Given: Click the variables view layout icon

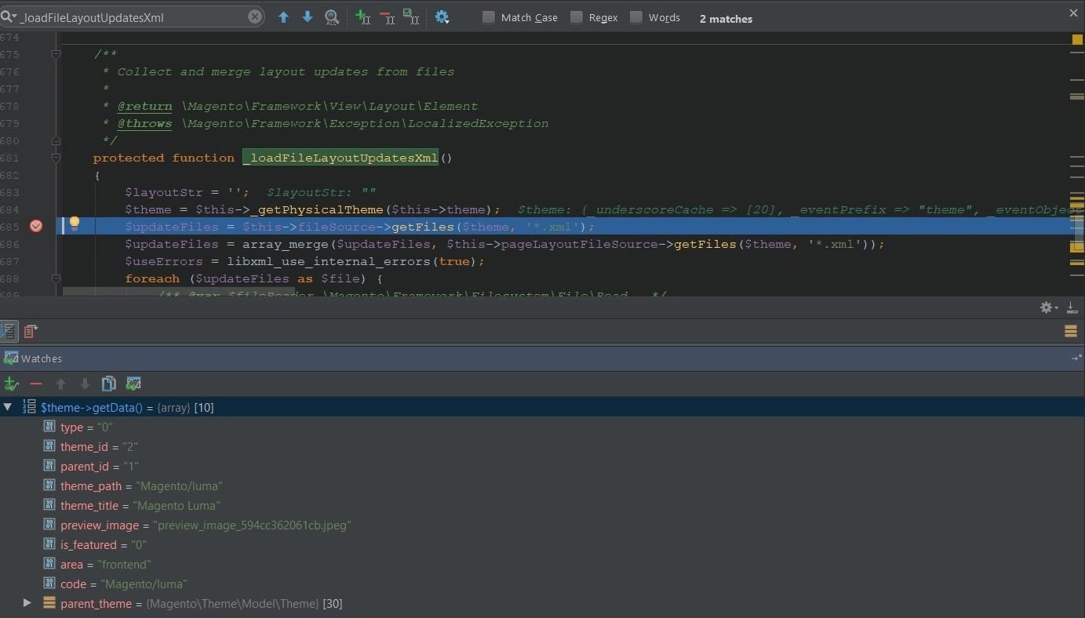Looking at the screenshot, I should (8, 331).
